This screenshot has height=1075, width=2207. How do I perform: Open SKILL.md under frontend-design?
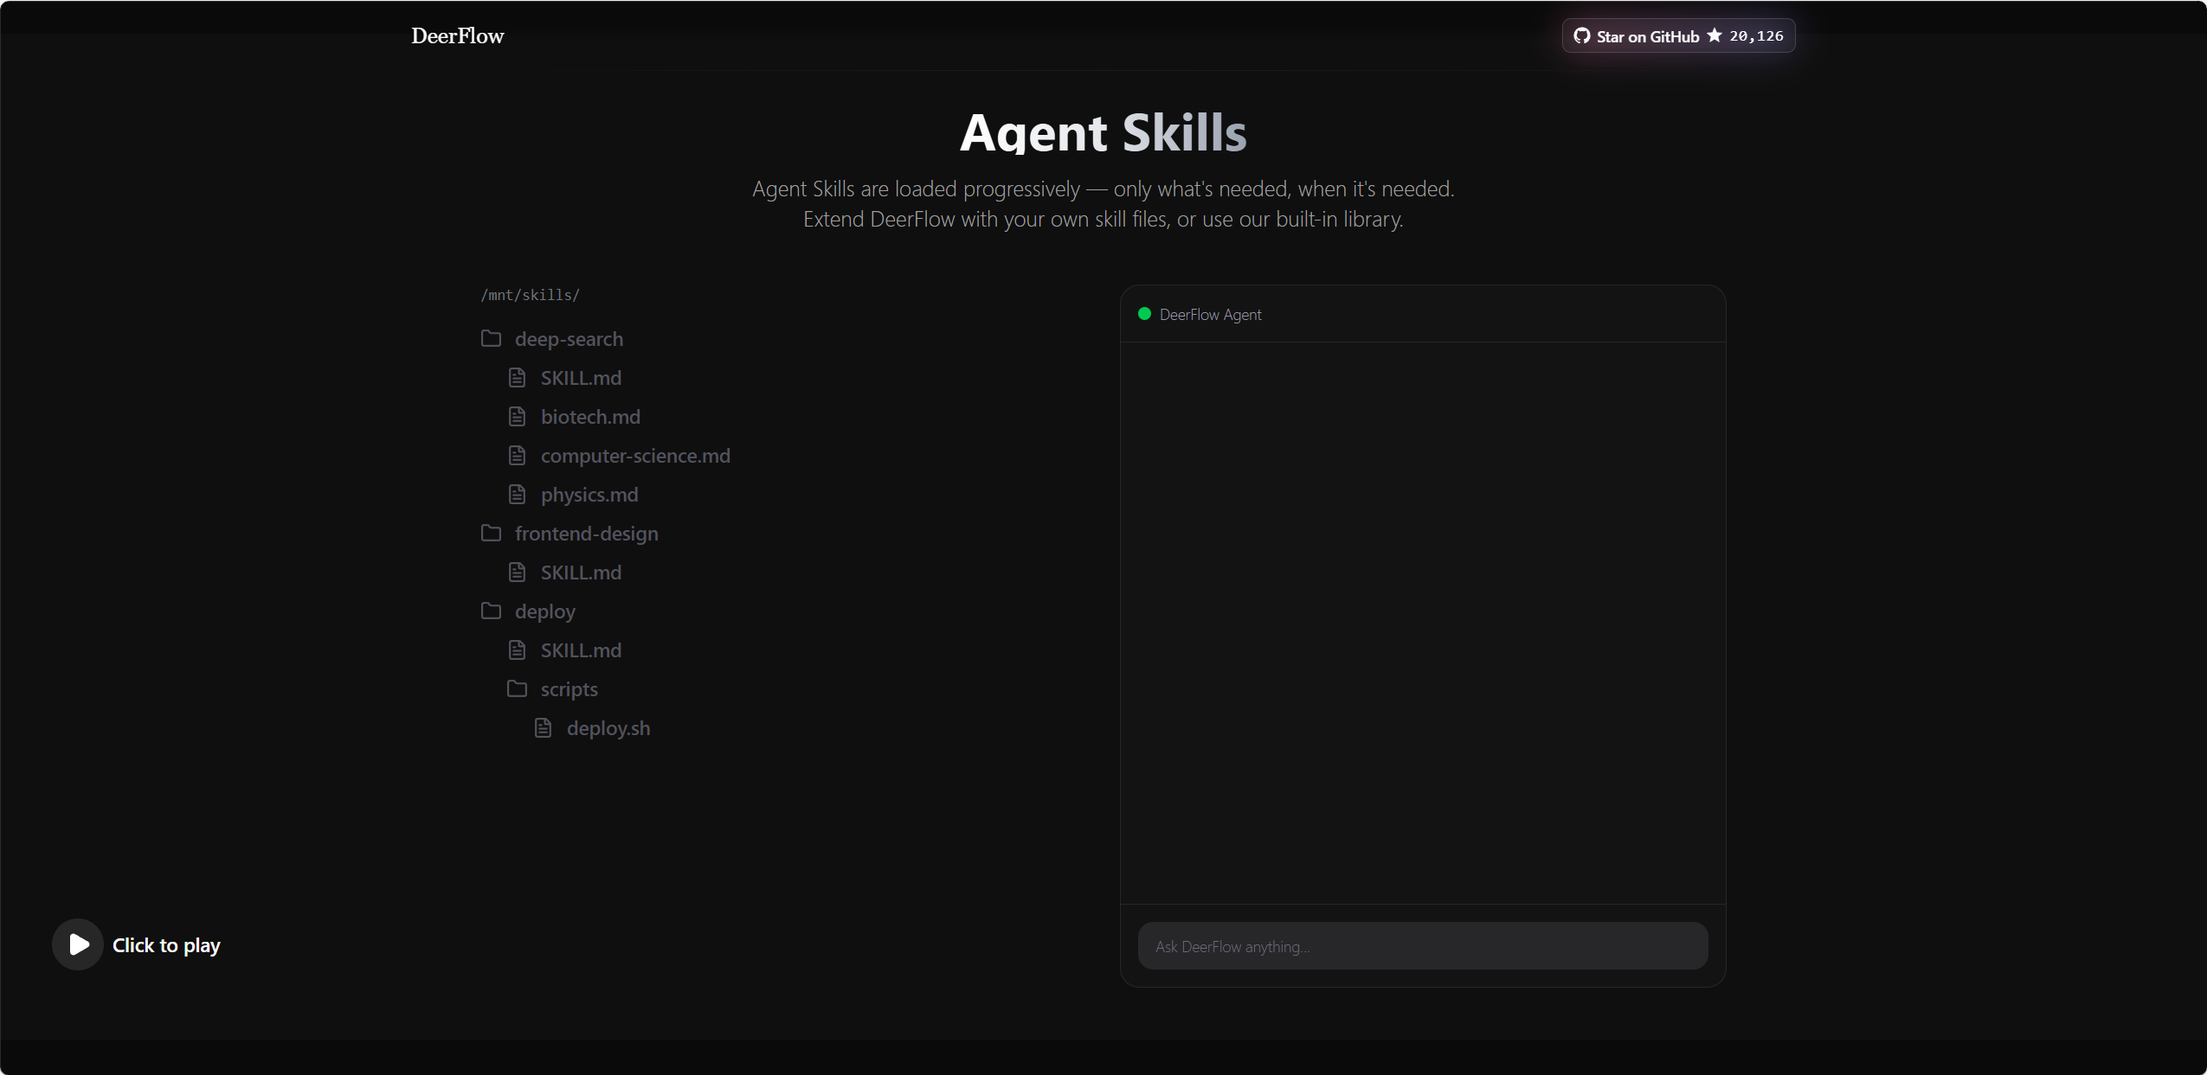pos(581,573)
